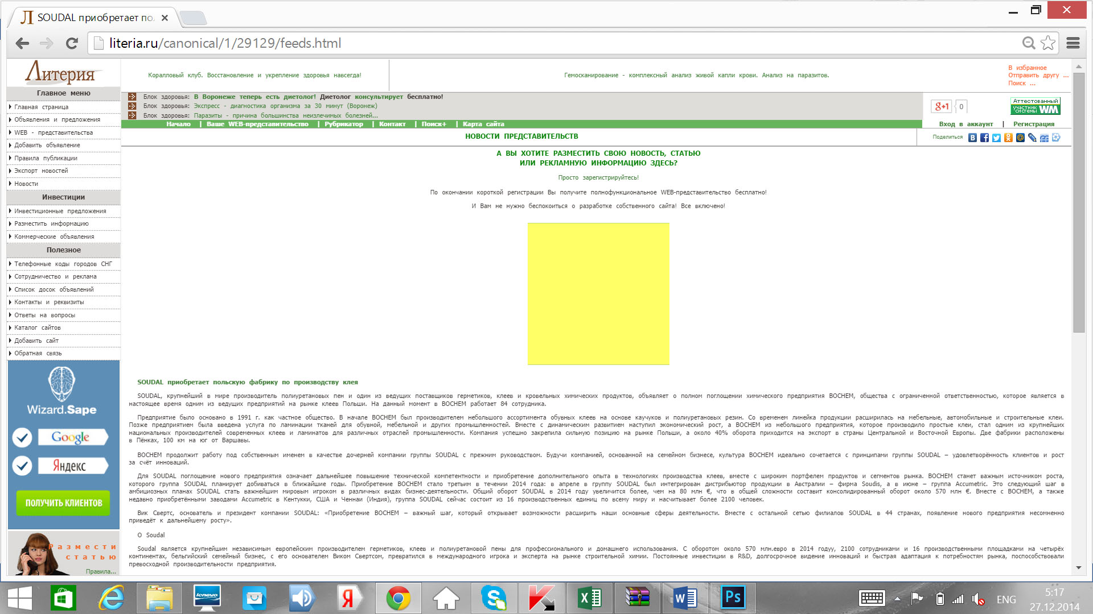Viewport: 1093px width, 614px height.
Task: Click the Google +1 button
Action: pos(942,106)
